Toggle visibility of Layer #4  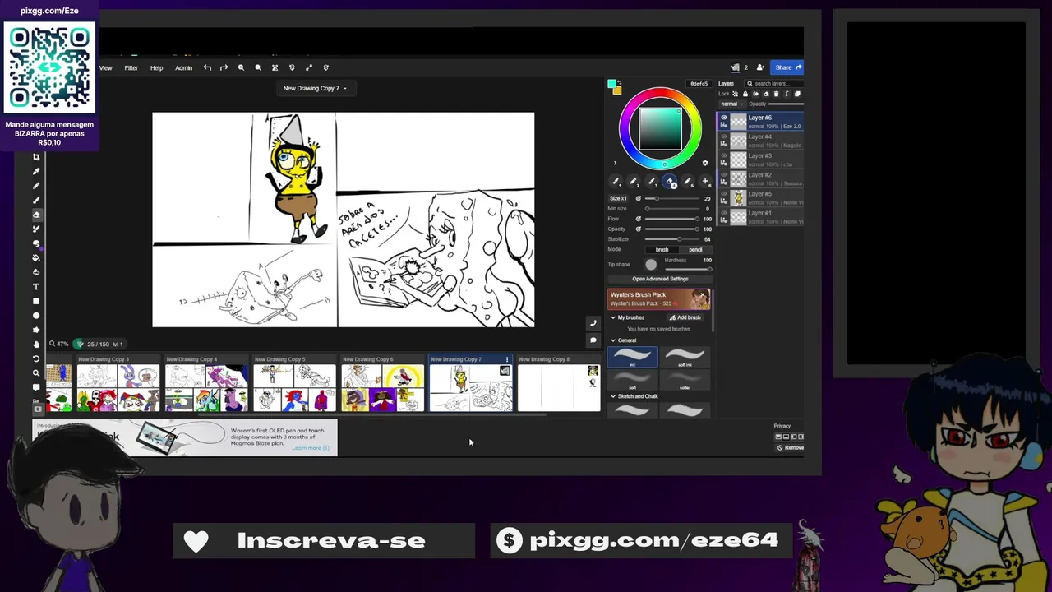click(724, 136)
